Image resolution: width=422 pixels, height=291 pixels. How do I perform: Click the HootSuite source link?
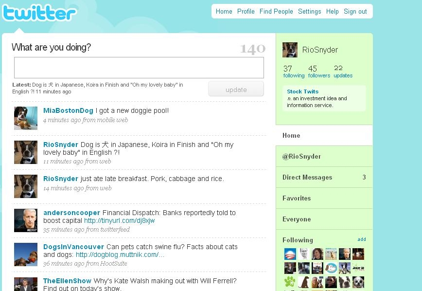(x=114, y=264)
